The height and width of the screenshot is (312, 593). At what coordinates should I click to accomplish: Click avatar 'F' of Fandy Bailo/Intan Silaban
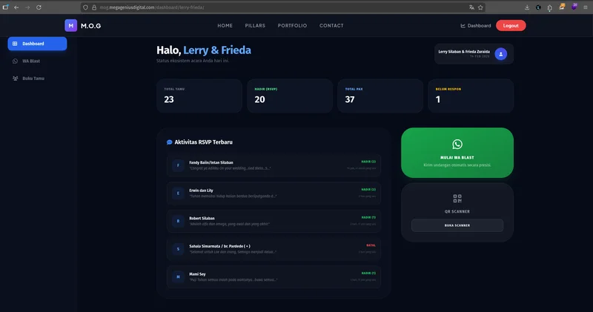(177, 165)
